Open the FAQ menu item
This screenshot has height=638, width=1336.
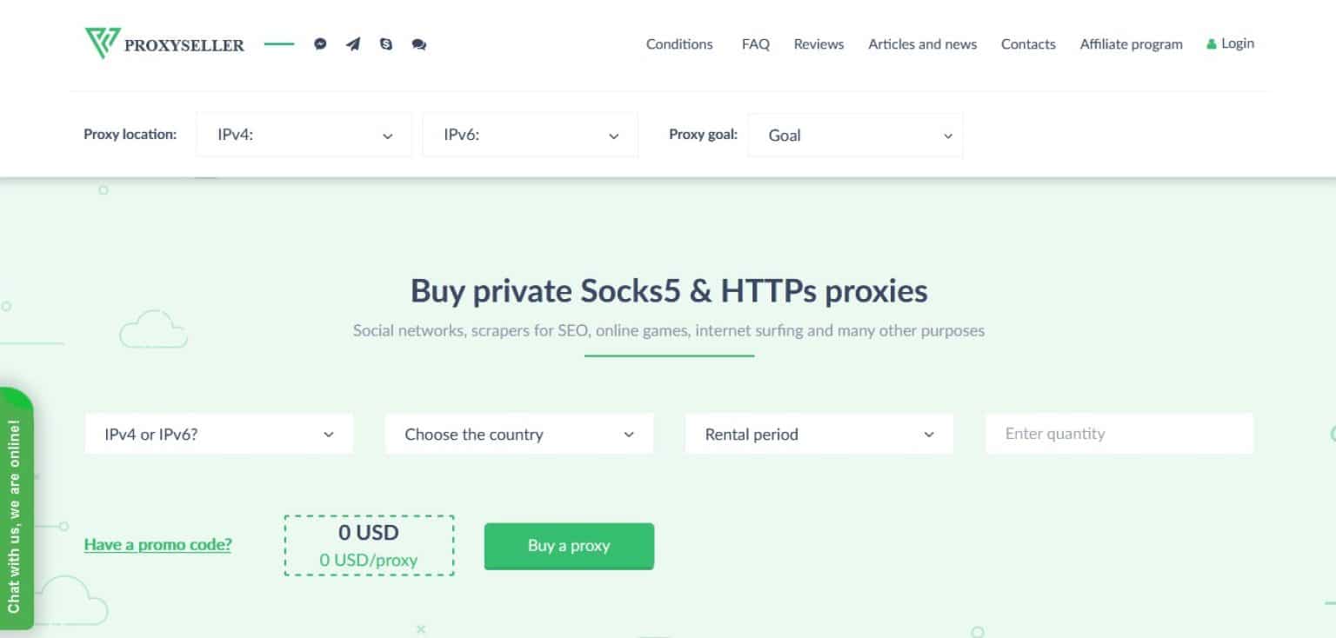point(755,44)
